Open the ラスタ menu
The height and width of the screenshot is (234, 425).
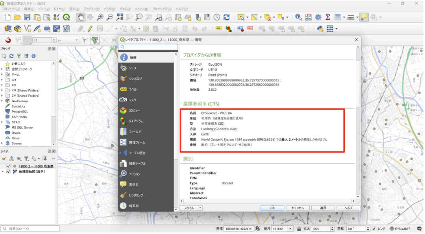pos(125,9)
